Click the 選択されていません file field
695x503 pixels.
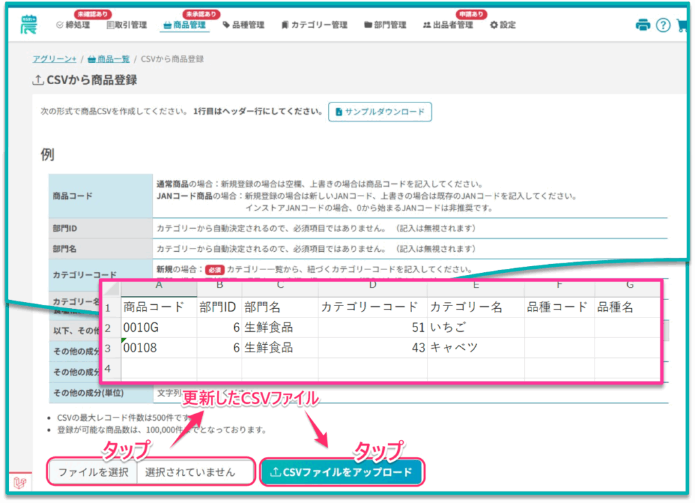(195, 472)
